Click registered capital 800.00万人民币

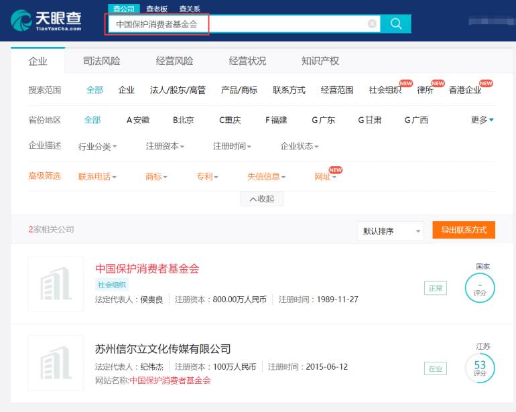240,299
